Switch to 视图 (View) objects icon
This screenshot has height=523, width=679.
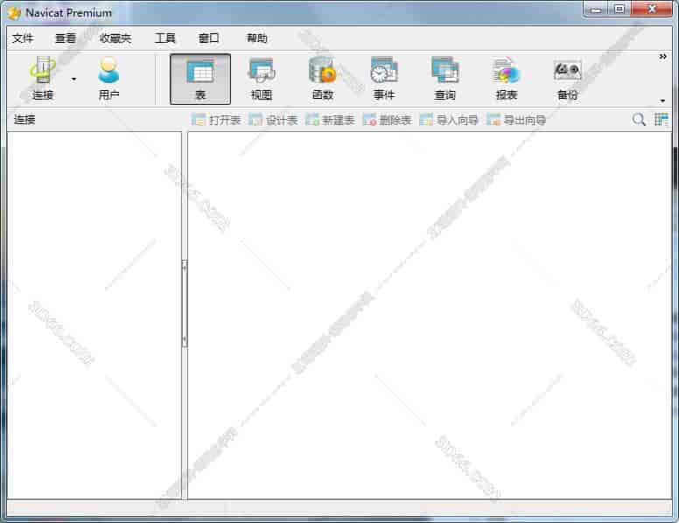(262, 72)
